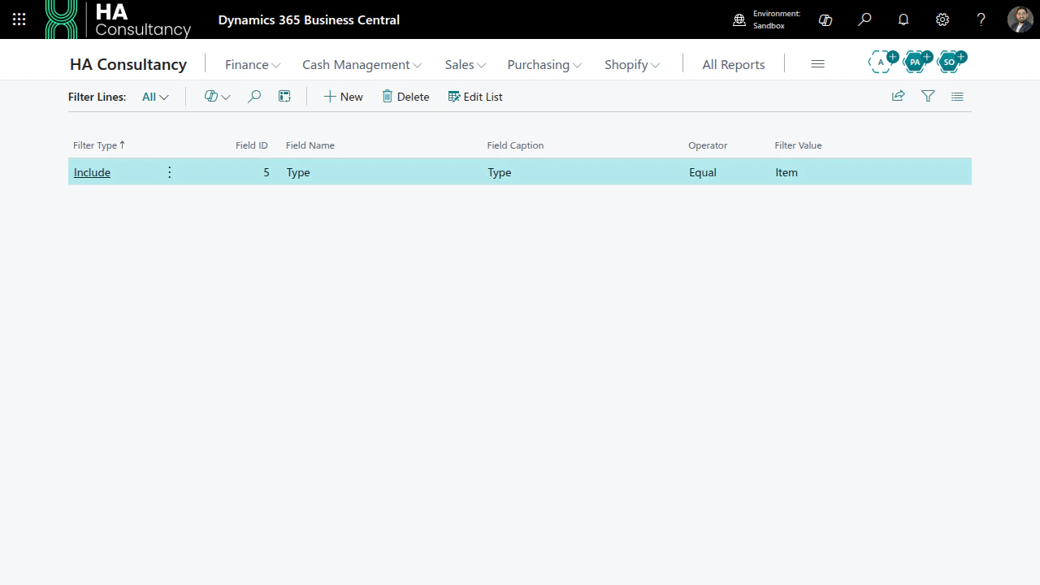Image resolution: width=1040 pixels, height=585 pixels.
Task: Click the HA Consultancy logo
Action: click(x=119, y=19)
